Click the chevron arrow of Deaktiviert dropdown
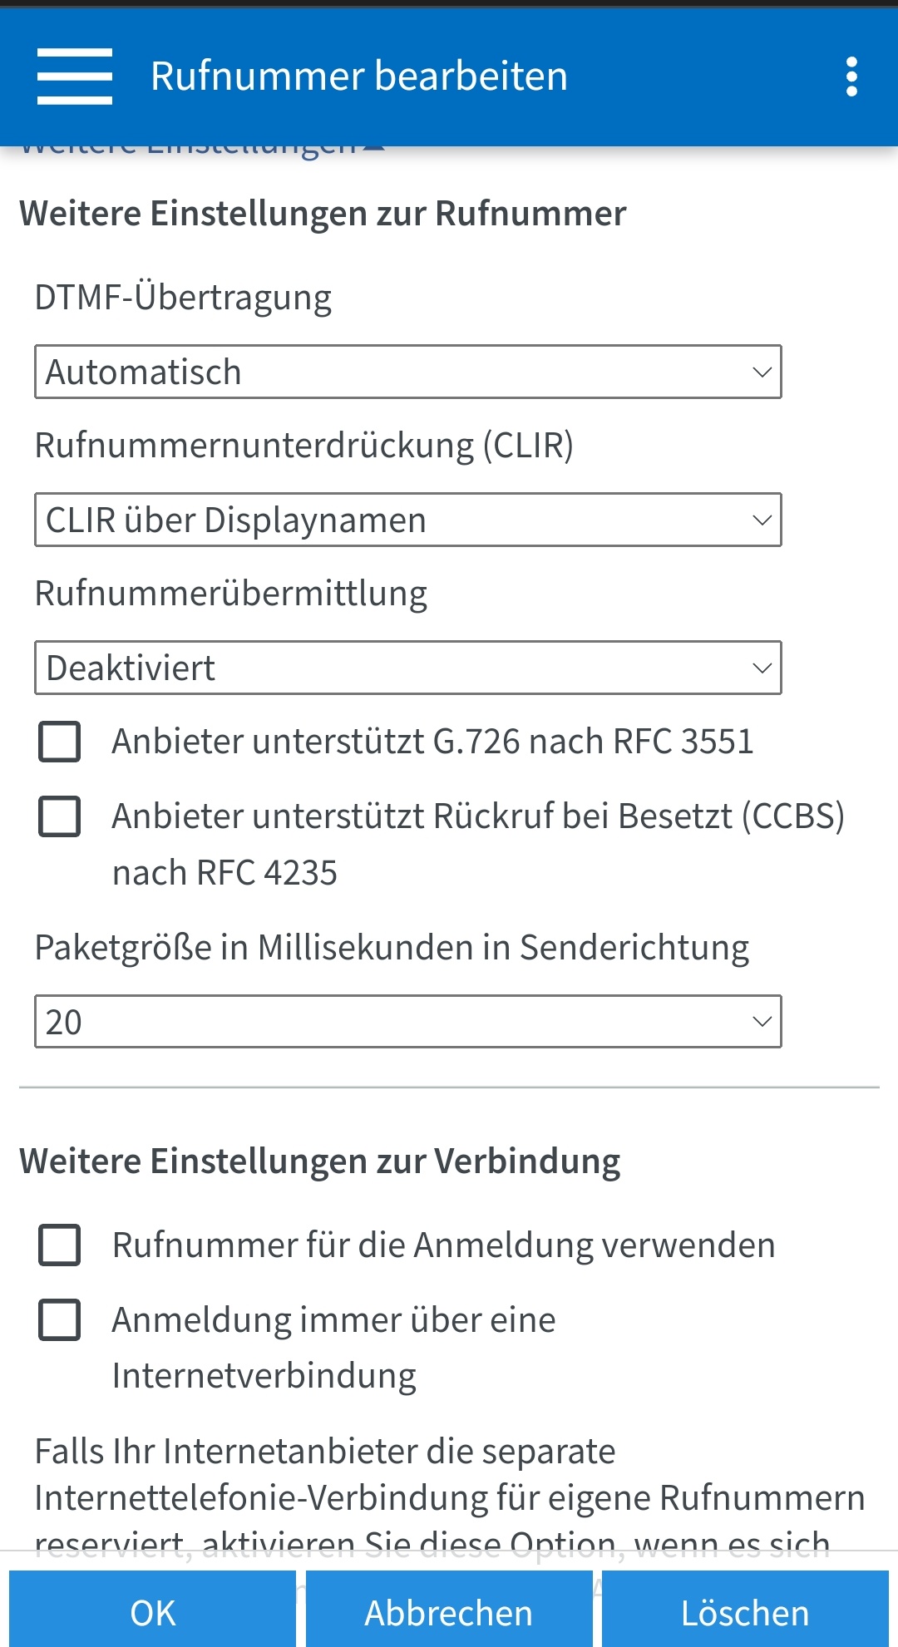The width and height of the screenshot is (898, 1647). click(x=762, y=668)
